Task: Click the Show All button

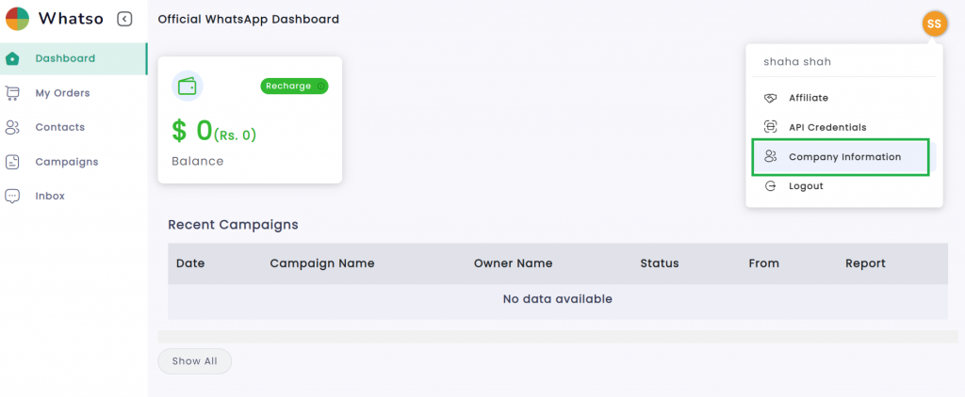Action: point(194,361)
